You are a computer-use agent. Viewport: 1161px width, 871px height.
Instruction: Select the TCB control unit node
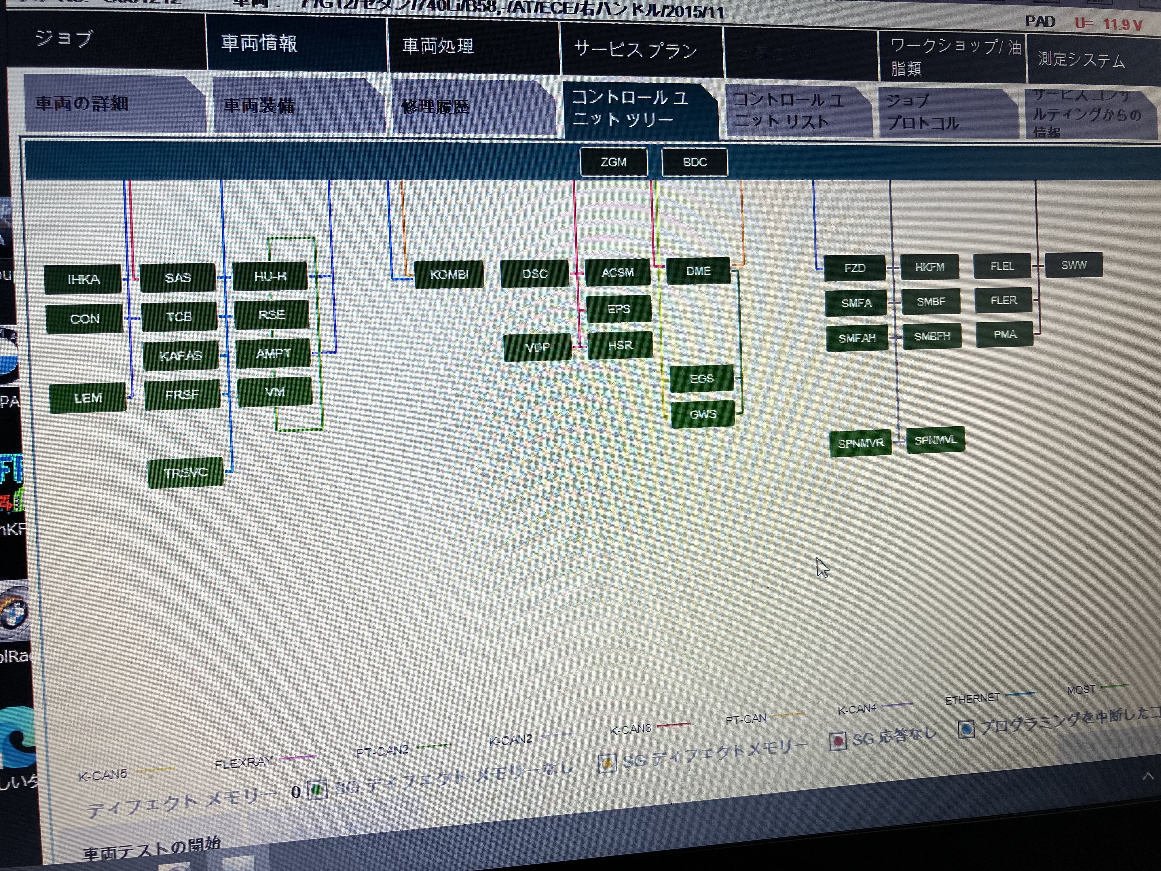click(x=179, y=317)
